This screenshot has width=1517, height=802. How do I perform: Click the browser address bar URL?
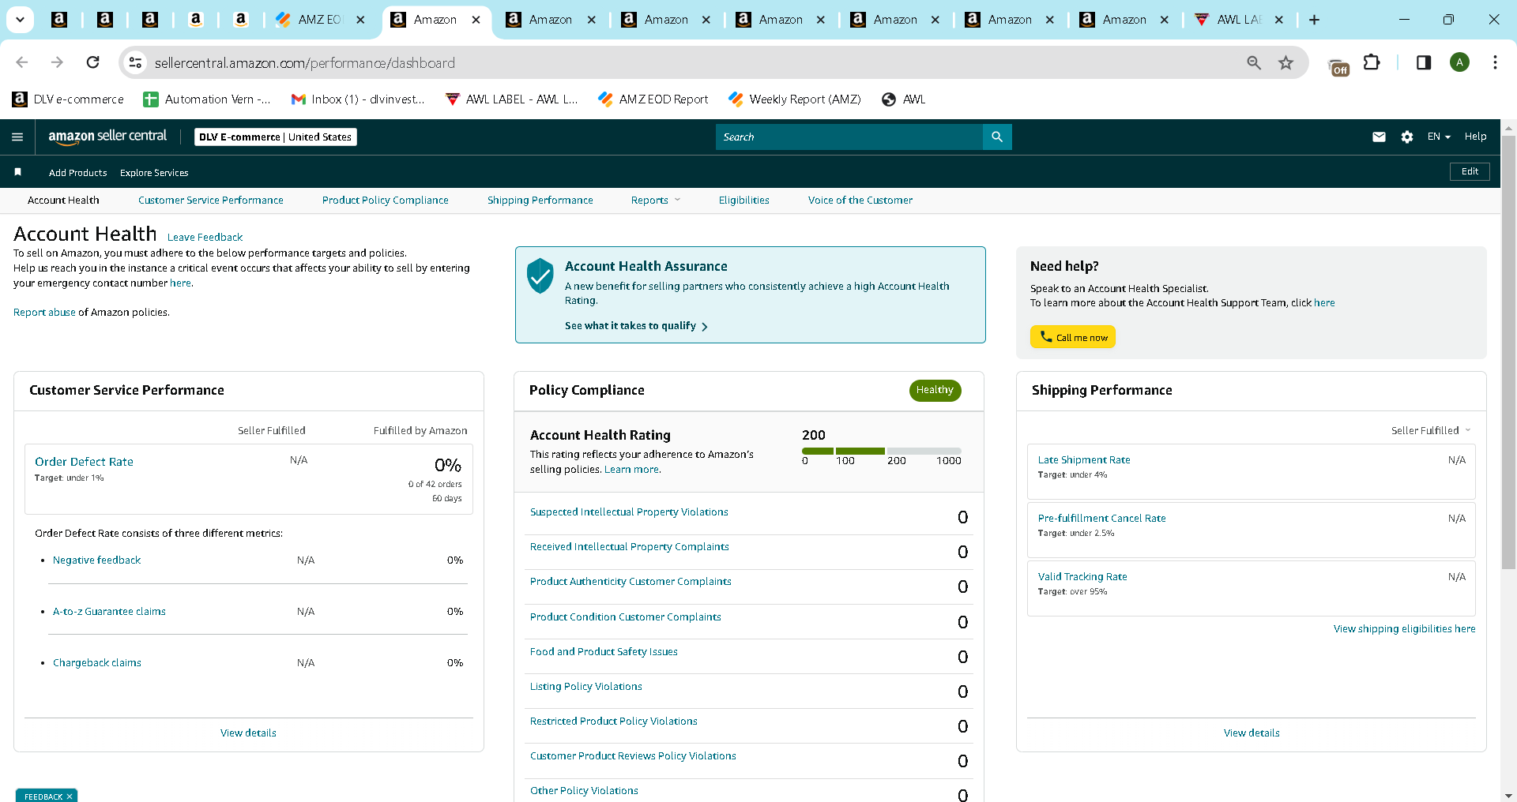[x=305, y=62]
